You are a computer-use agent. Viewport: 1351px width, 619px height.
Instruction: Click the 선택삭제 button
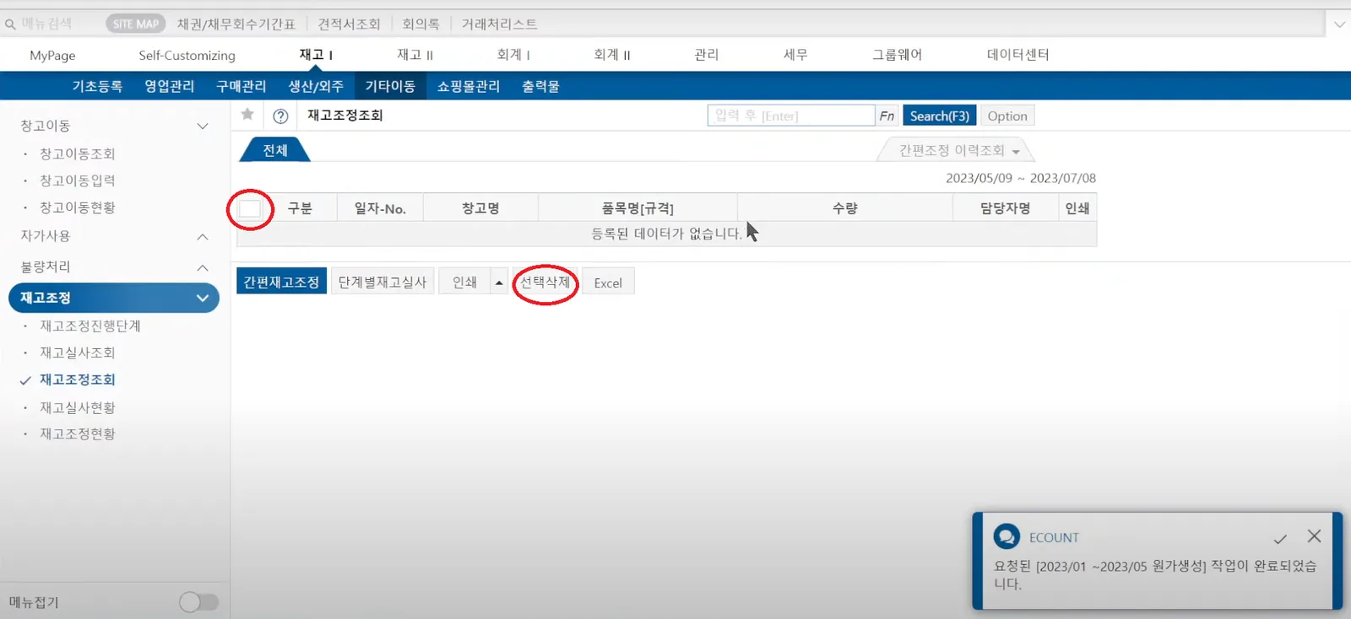click(x=545, y=283)
